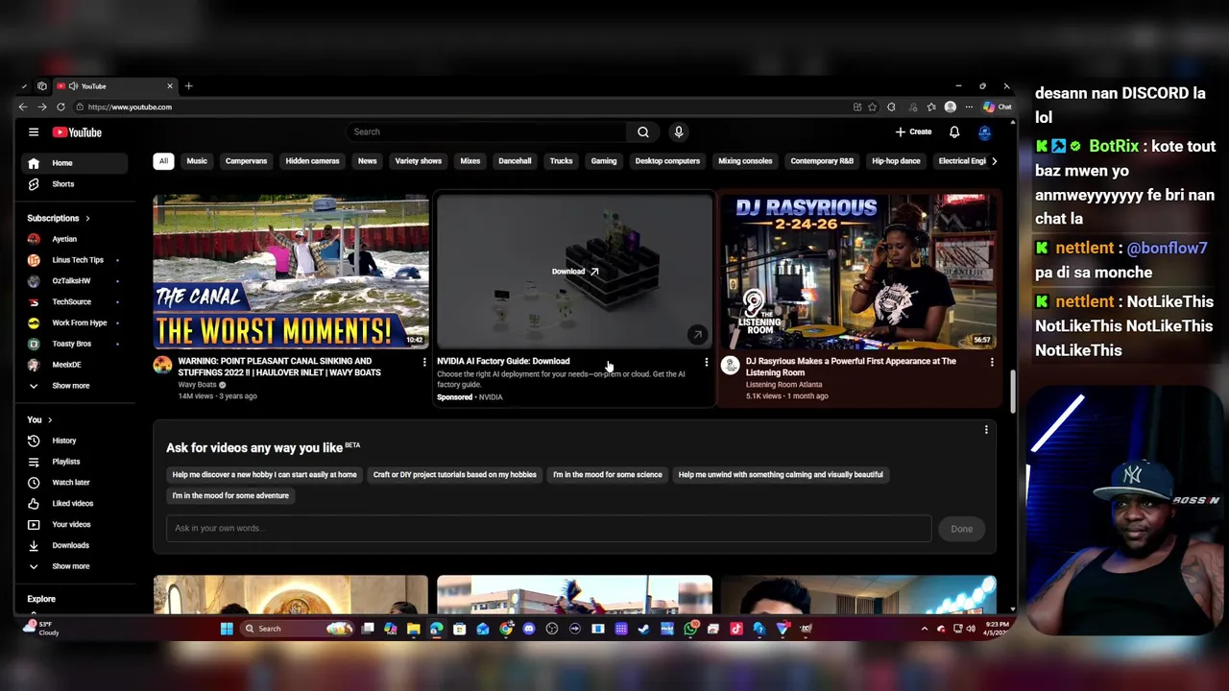Screen dimensions: 1229x691
Task: Go back with browser back arrow
Action: [25, 107]
